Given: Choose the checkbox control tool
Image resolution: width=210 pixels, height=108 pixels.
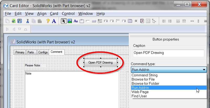Looking at the screenshot, I should tap(136, 21).
